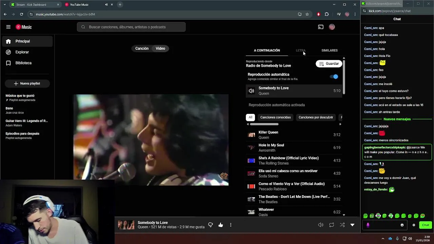Open a new browser tab
Viewport: 434px width, 244px height.
(120, 5)
